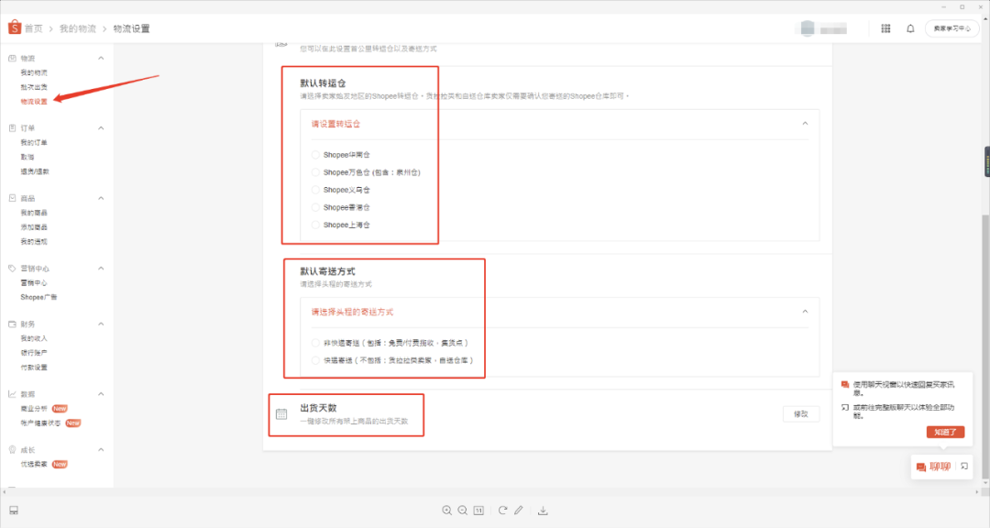Select the Shopee上海仓 radio option
The width and height of the screenshot is (990, 528).
[x=314, y=224]
